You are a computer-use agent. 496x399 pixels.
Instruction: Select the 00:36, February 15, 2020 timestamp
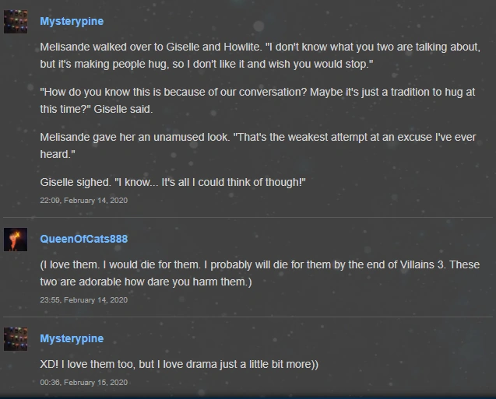(84, 383)
